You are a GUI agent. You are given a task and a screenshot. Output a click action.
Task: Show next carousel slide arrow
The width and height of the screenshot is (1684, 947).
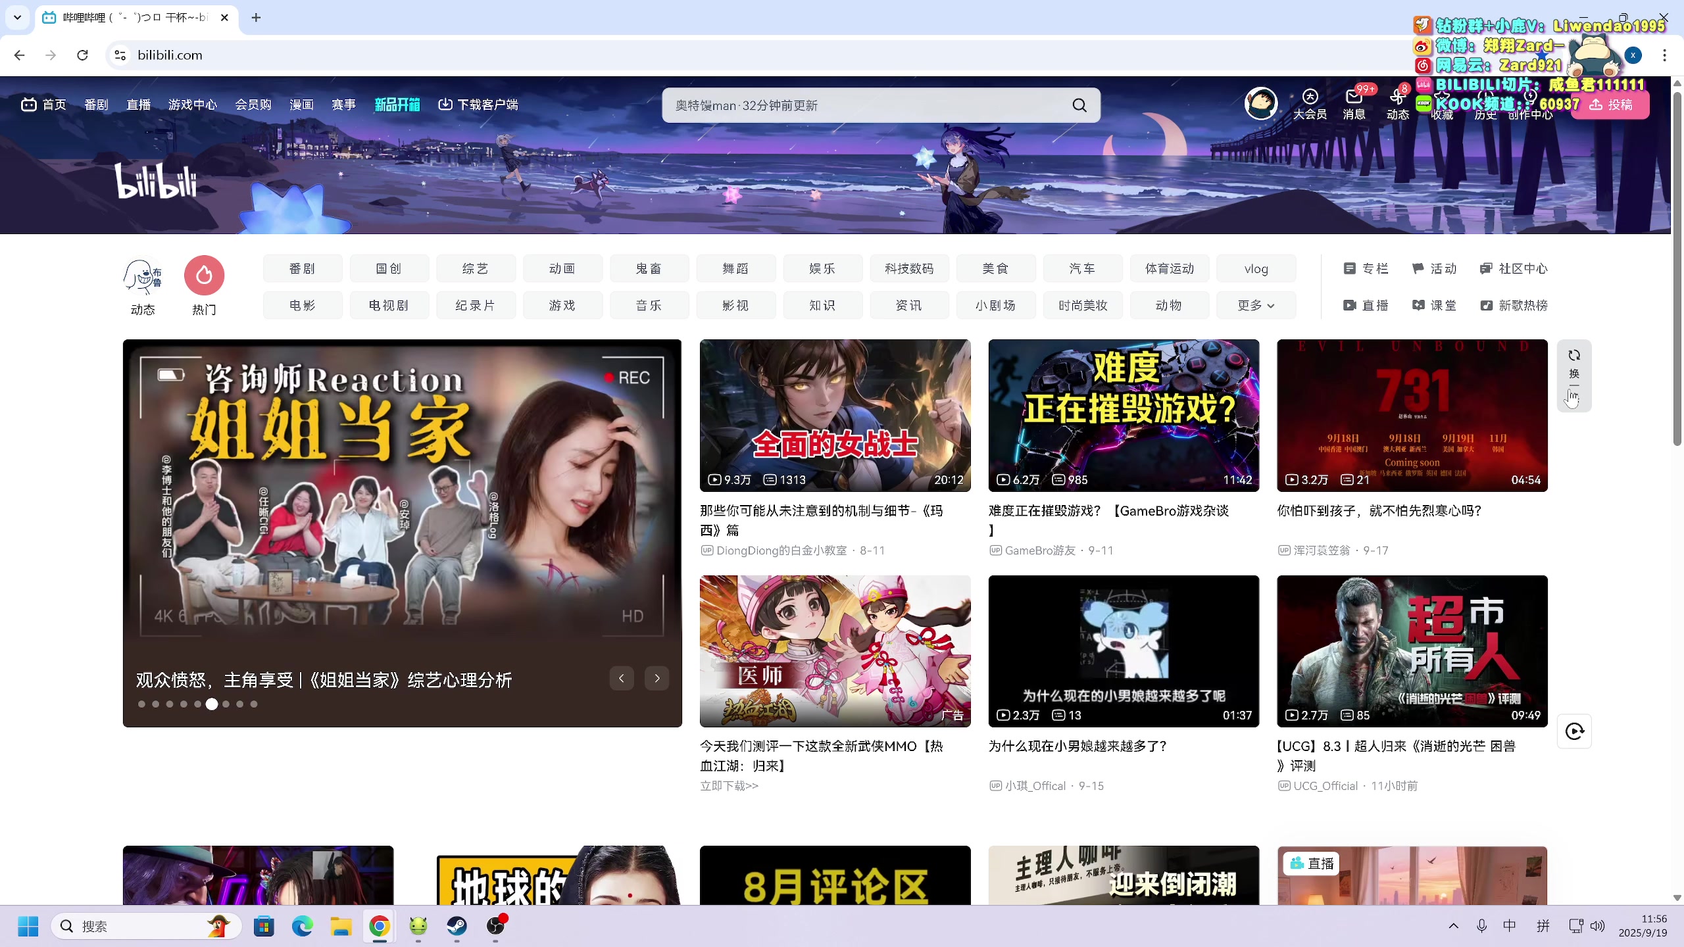coord(657,678)
